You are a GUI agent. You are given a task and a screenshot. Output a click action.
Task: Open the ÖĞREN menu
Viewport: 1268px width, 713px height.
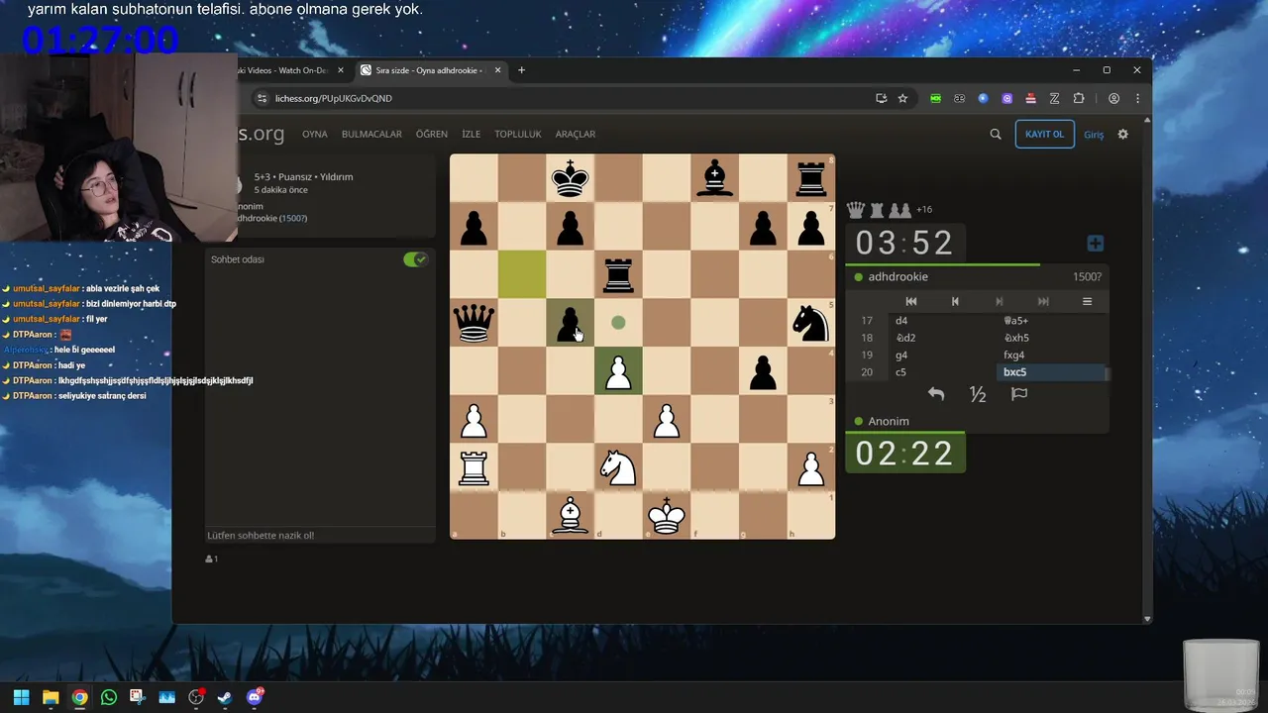432,135
